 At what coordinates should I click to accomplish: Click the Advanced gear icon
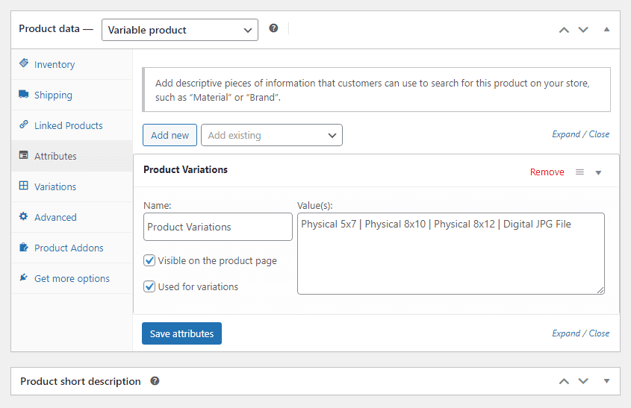point(24,216)
